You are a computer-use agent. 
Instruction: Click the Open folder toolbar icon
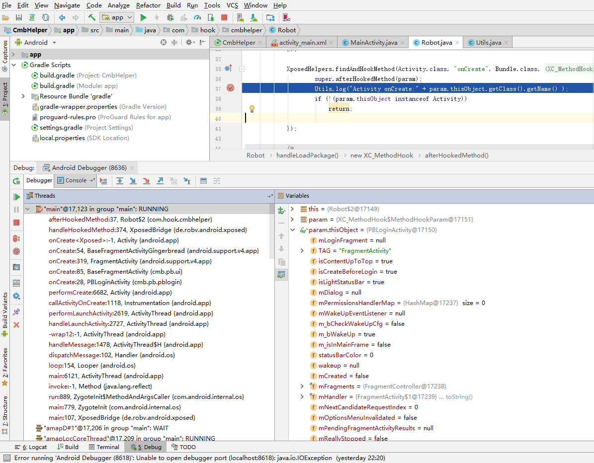click(x=5, y=18)
